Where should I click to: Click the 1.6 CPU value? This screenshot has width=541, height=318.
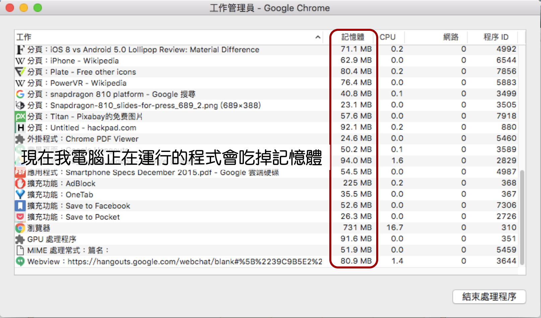click(397, 161)
